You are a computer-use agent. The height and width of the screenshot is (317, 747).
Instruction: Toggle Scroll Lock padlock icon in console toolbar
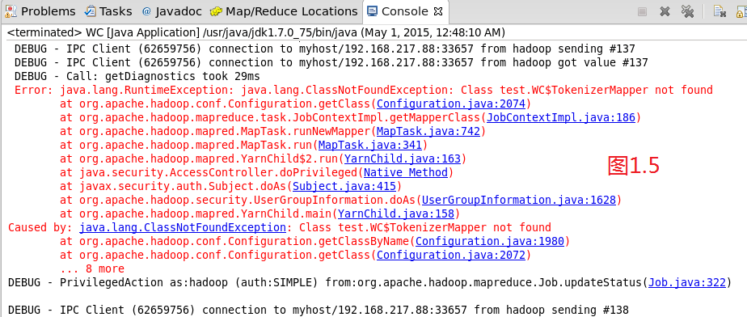click(742, 11)
